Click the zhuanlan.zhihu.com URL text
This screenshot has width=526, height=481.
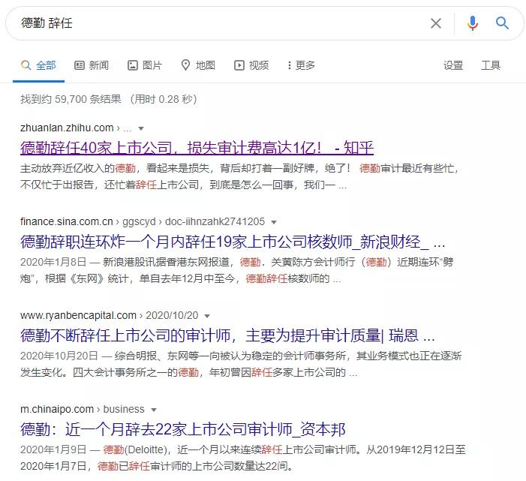[67, 128]
